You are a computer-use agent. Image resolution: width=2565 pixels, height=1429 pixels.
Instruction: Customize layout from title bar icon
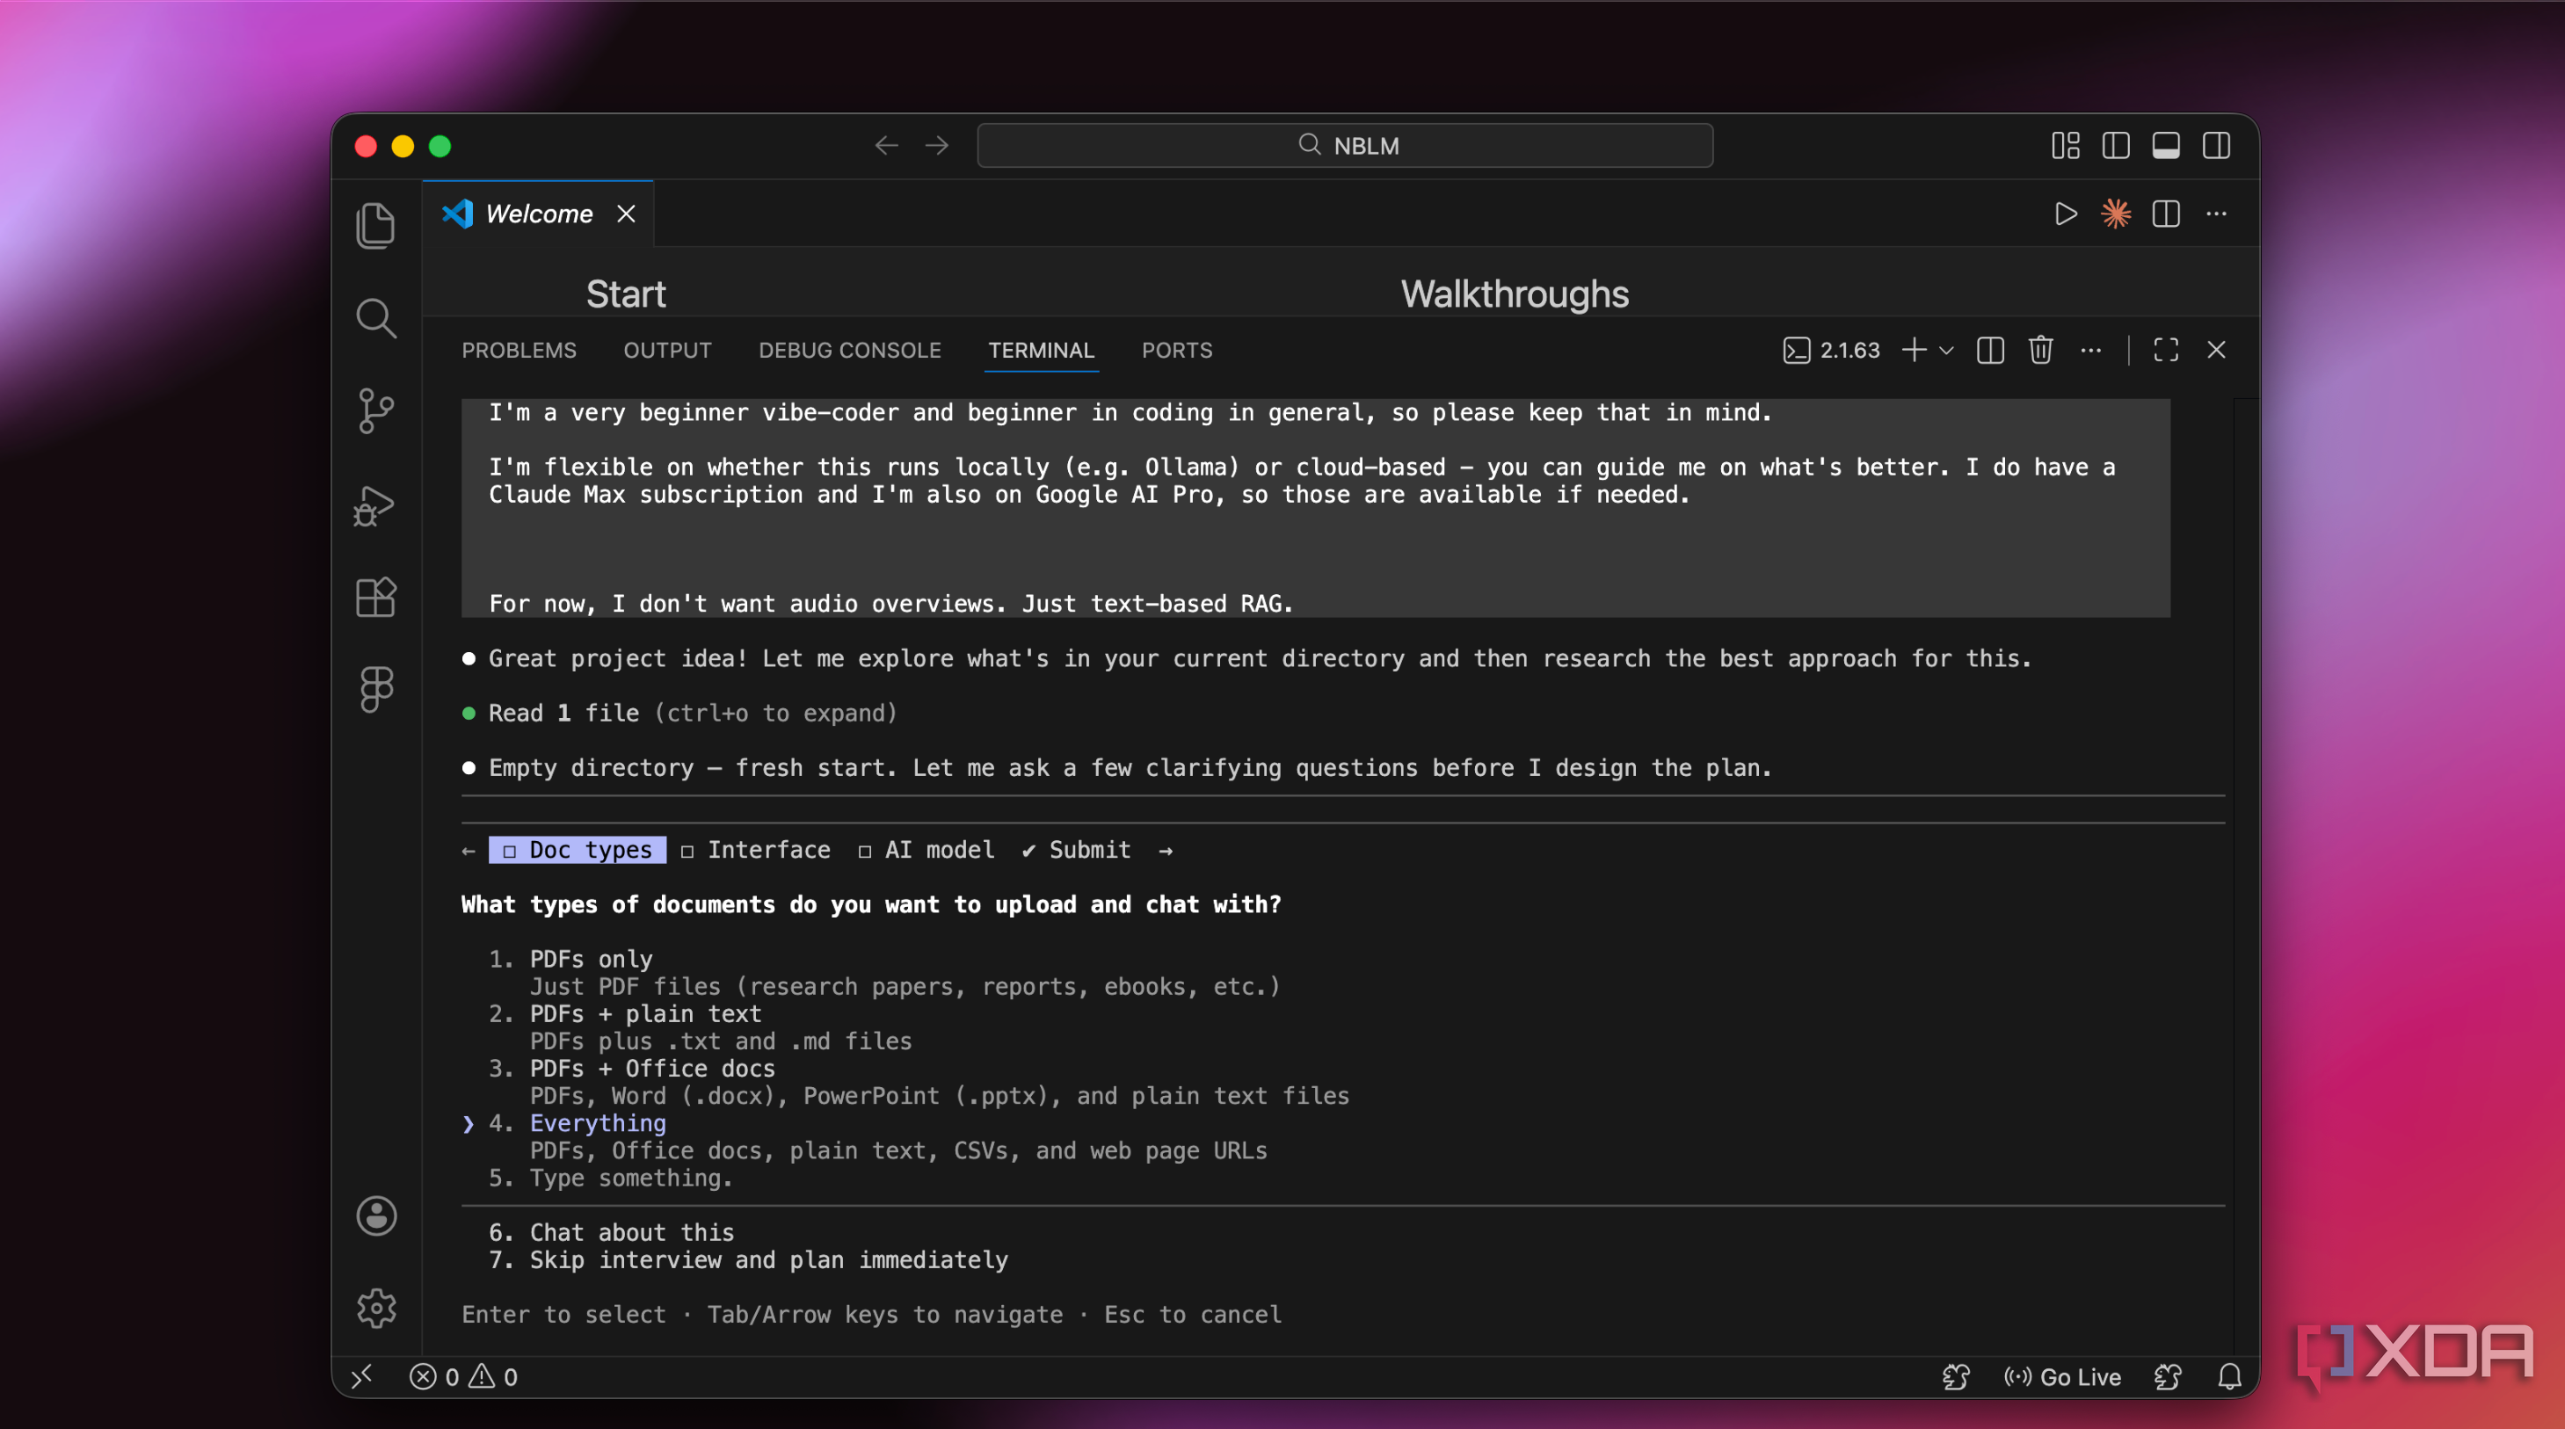[2065, 147]
